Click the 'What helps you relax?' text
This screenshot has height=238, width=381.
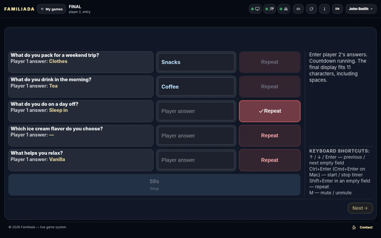[37, 153]
